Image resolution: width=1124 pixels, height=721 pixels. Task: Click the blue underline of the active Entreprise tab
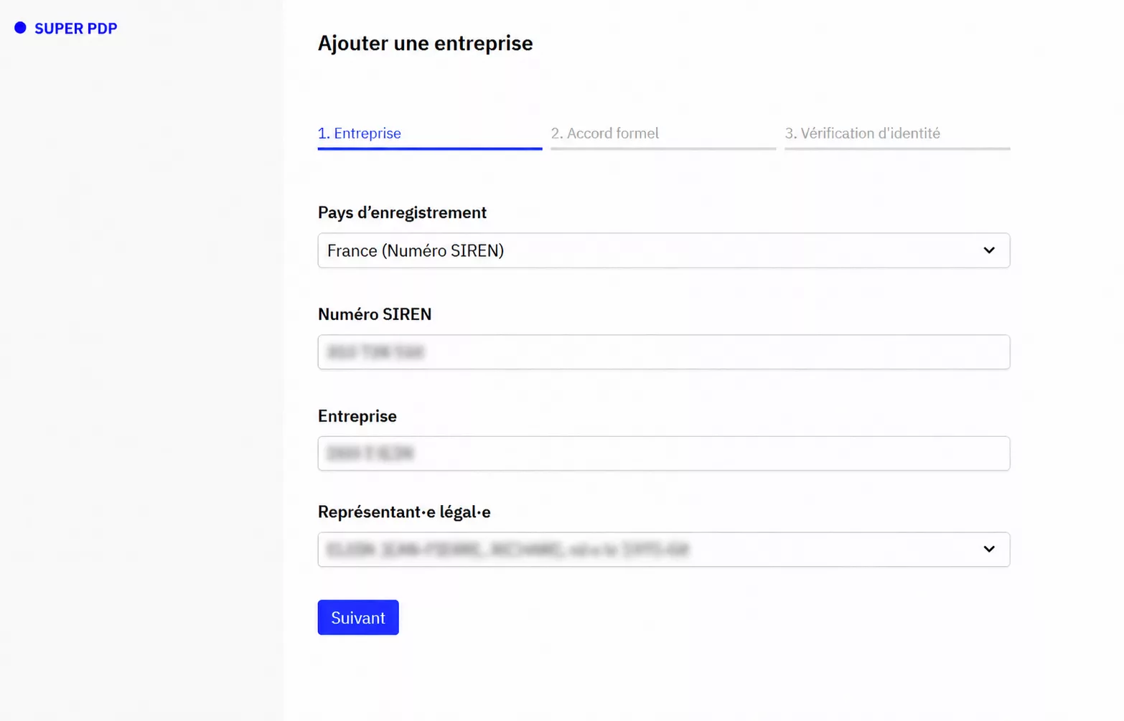click(429, 149)
